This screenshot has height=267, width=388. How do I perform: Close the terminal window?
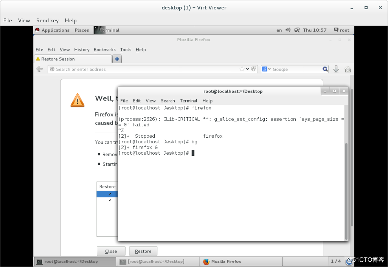click(x=344, y=91)
